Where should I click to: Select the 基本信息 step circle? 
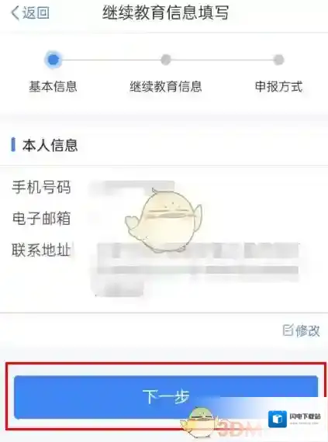click(54, 60)
